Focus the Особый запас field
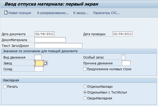Image resolution: width=158 pixels, height=106 pixels. (x=124, y=57)
